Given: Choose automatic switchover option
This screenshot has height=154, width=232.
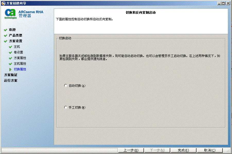Looking at the screenshot, I should 65,85.
